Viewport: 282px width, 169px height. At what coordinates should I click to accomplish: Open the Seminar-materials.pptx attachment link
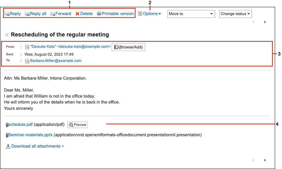point(30,135)
